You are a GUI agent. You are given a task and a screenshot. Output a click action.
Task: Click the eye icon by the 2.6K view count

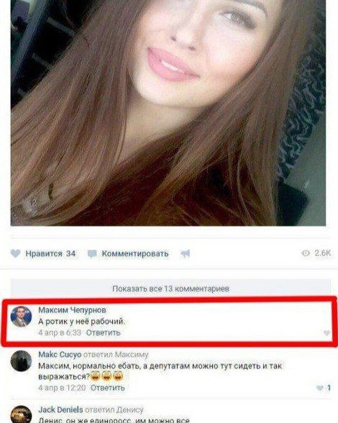(306, 253)
